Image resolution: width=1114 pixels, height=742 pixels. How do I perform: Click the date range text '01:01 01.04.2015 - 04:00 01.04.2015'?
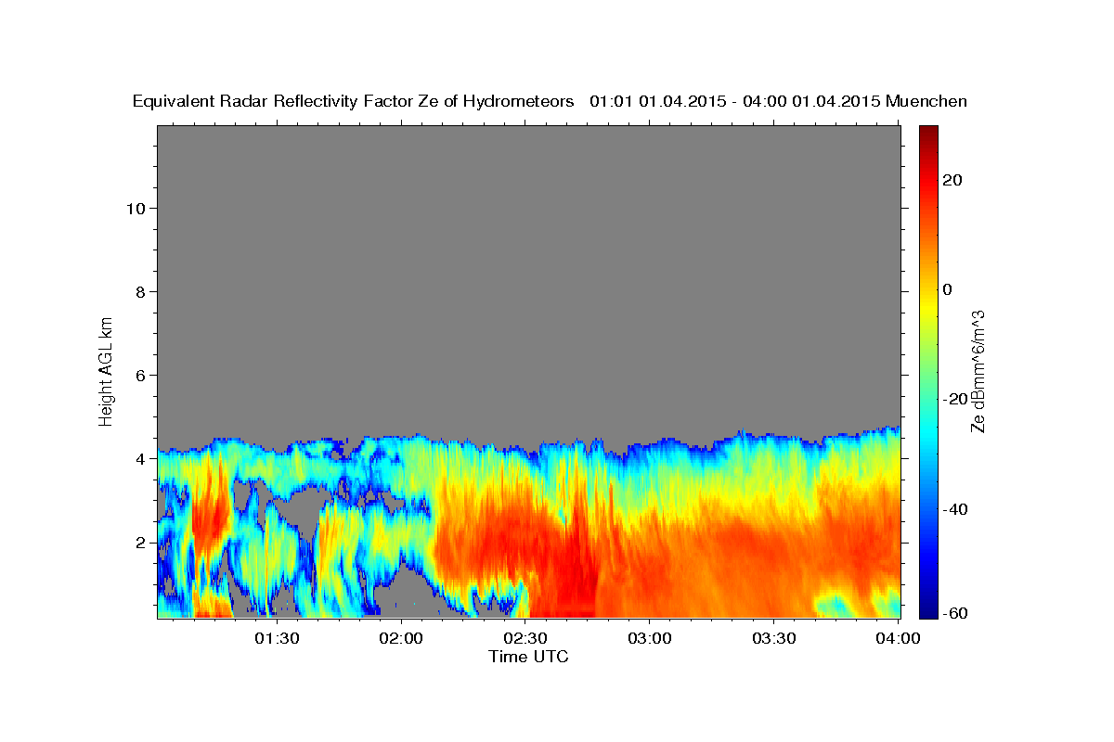(x=736, y=102)
